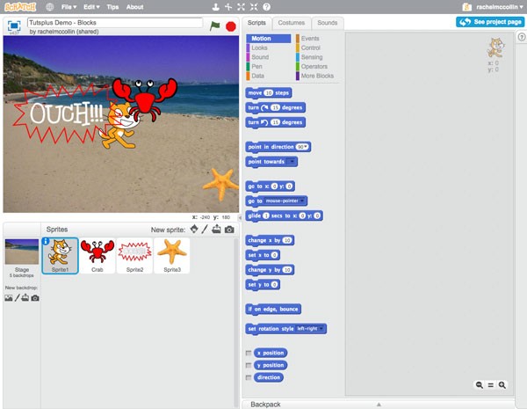This screenshot has height=409, width=527.
Task: Check the y position reporter box
Action: (x=249, y=365)
